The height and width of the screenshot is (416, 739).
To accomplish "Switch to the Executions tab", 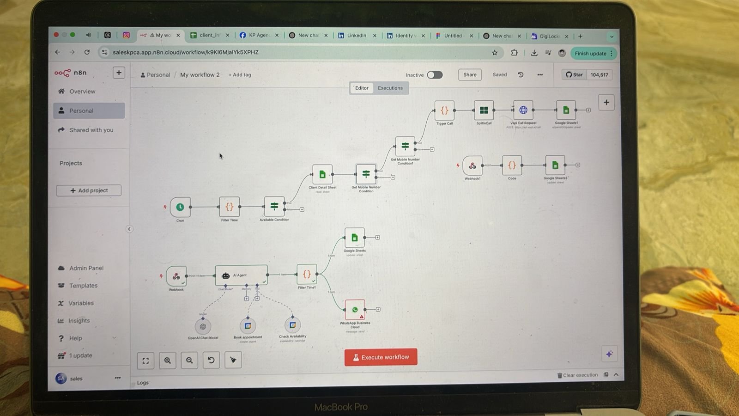I will 390,88.
